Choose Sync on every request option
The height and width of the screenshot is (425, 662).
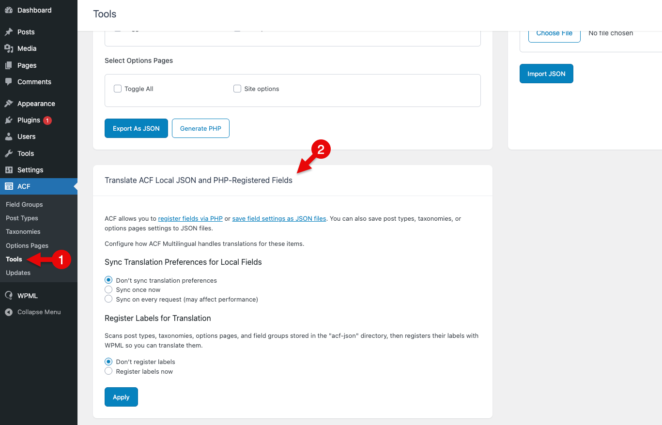[108, 299]
